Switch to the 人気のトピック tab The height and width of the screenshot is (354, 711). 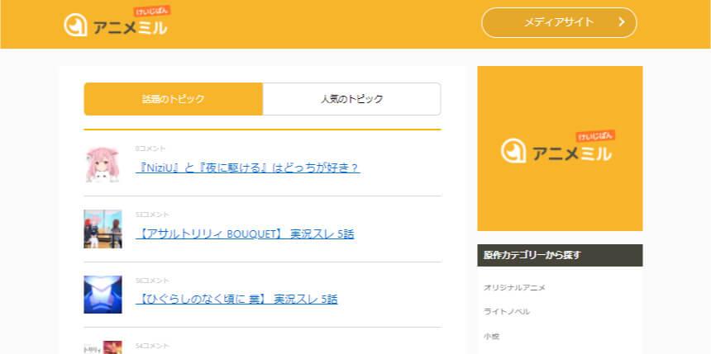tap(351, 99)
